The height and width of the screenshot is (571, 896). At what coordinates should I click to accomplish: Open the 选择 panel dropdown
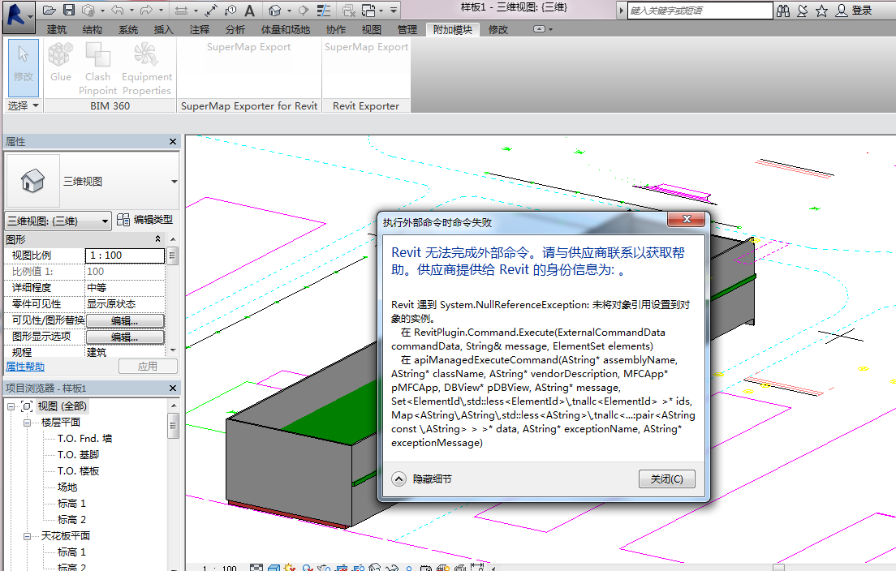tap(23, 105)
